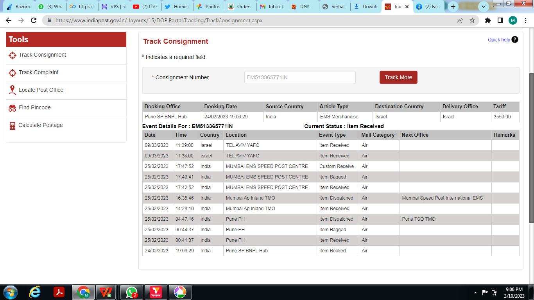Click the page vertical scrollbar
Viewport: 534px width, 300px height.
click(531, 147)
